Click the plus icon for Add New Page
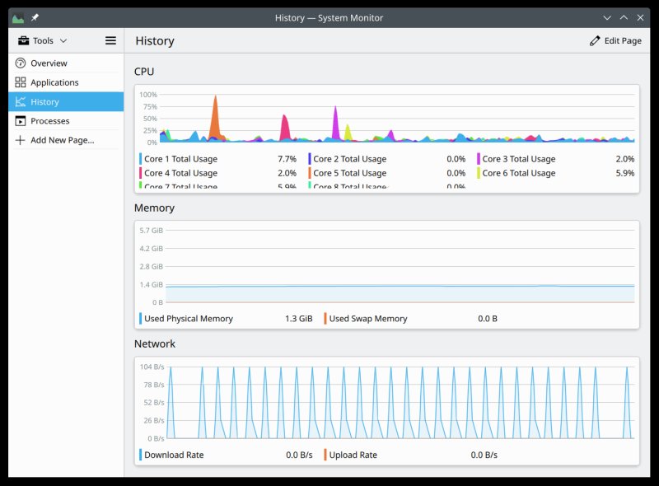Image resolution: width=659 pixels, height=486 pixels. point(21,140)
